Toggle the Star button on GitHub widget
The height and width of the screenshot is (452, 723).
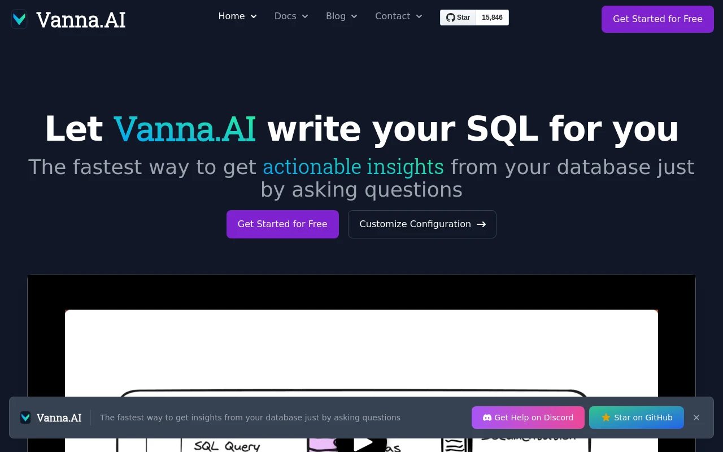click(x=458, y=17)
